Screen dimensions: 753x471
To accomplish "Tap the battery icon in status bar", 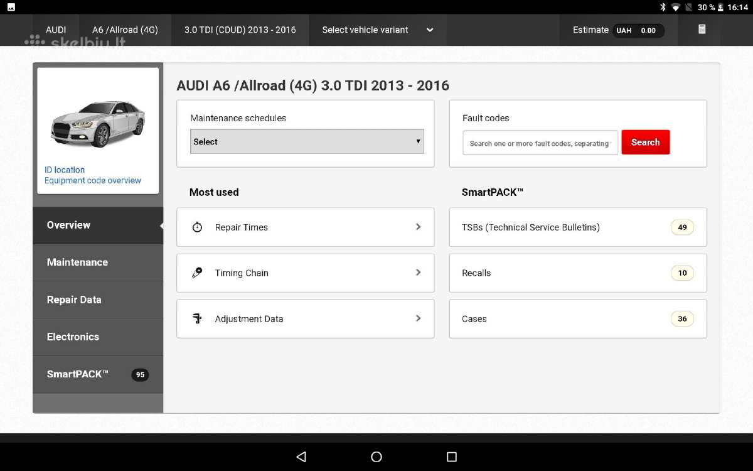I will [720, 7].
